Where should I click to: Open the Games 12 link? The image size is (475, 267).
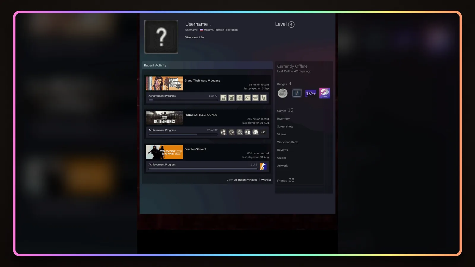tap(285, 110)
